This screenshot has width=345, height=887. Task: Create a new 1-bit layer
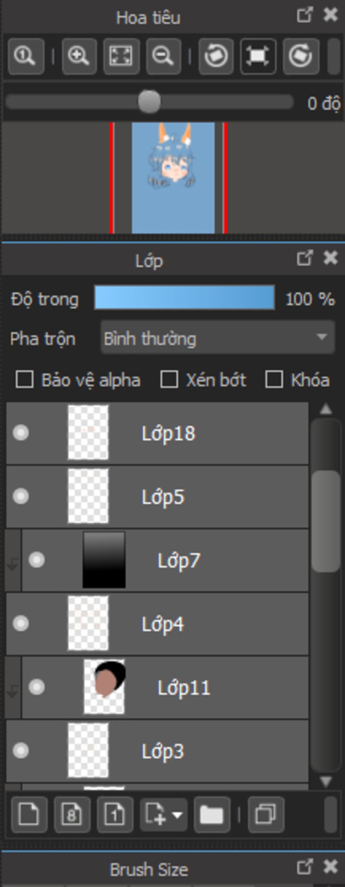[115, 815]
